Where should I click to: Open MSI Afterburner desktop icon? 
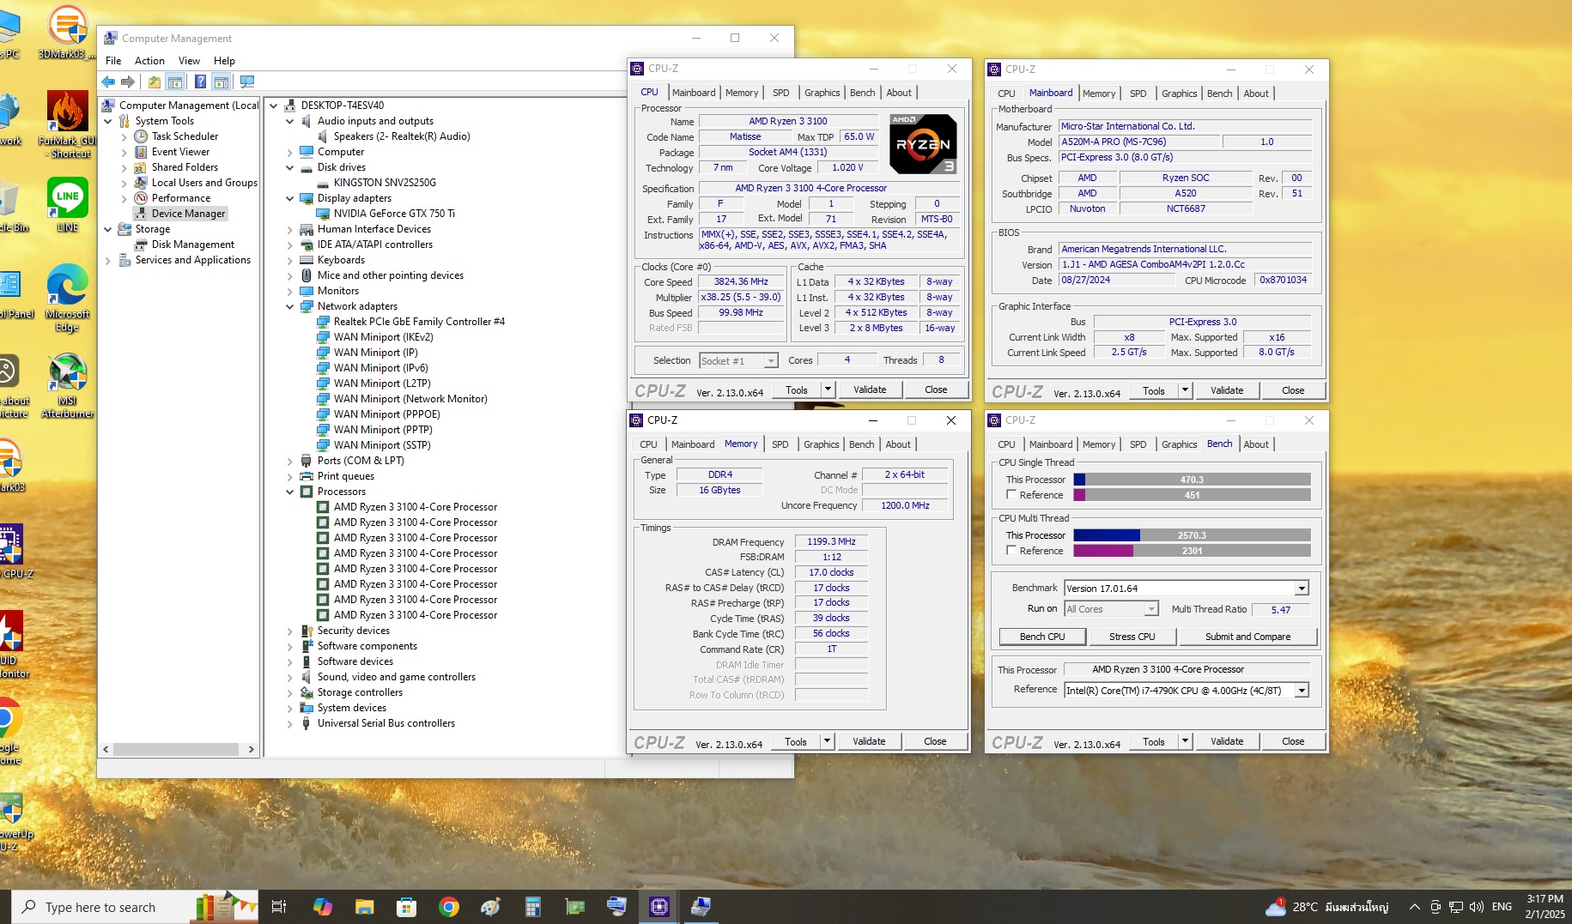tap(68, 385)
